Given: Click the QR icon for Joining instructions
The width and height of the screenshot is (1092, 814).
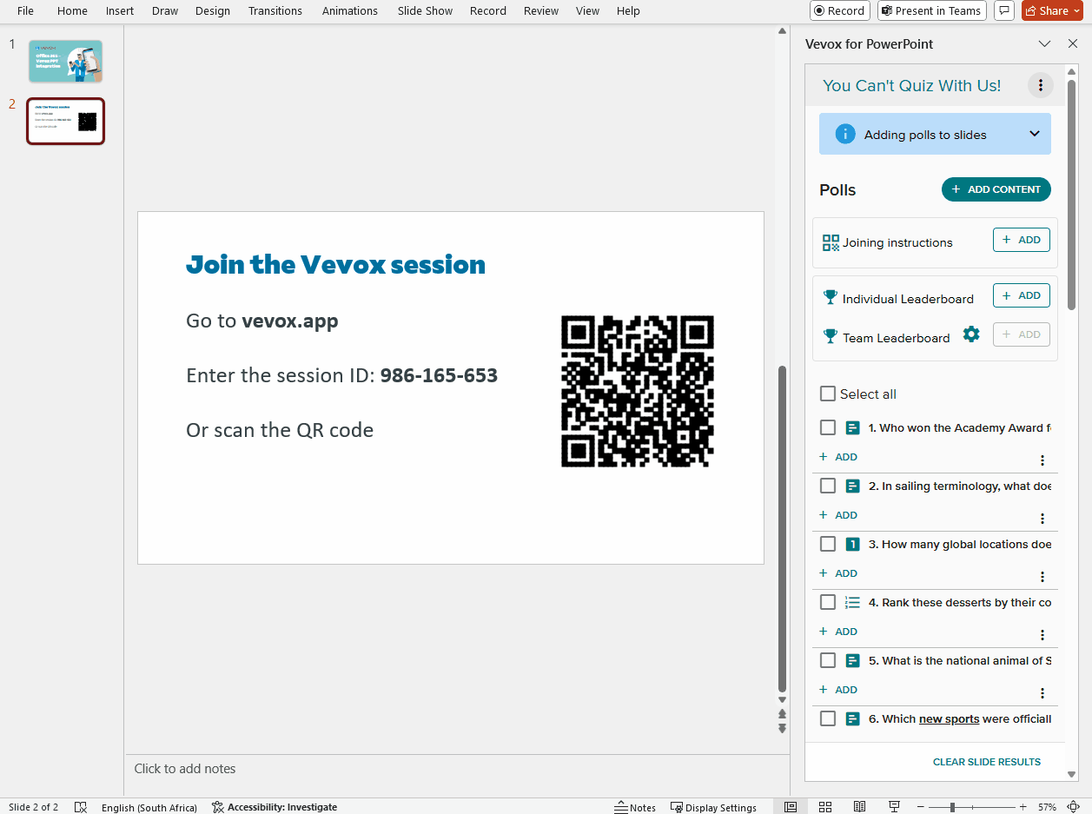Looking at the screenshot, I should click(831, 243).
